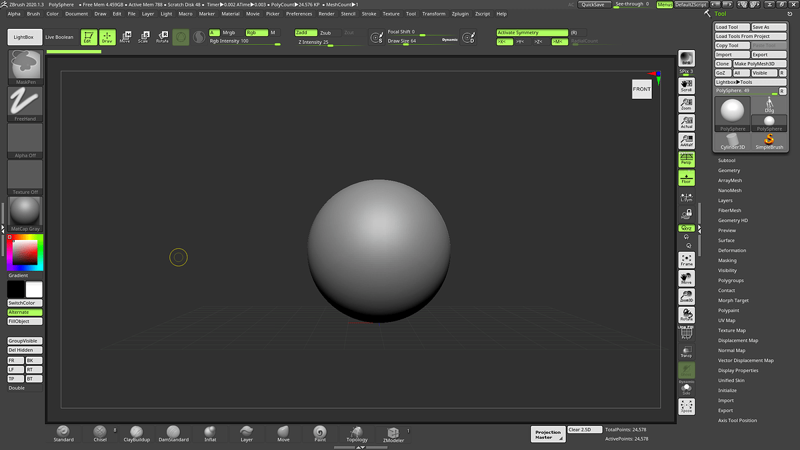Select the Paint brush

pyautogui.click(x=320, y=434)
